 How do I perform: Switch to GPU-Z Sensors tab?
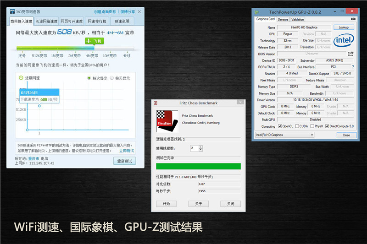click(x=283, y=20)
